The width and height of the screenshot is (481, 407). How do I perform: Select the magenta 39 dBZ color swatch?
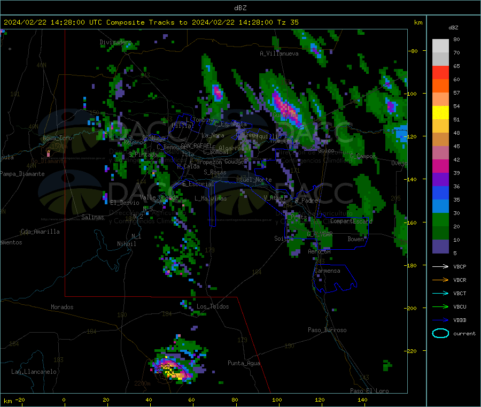point(440,166)
